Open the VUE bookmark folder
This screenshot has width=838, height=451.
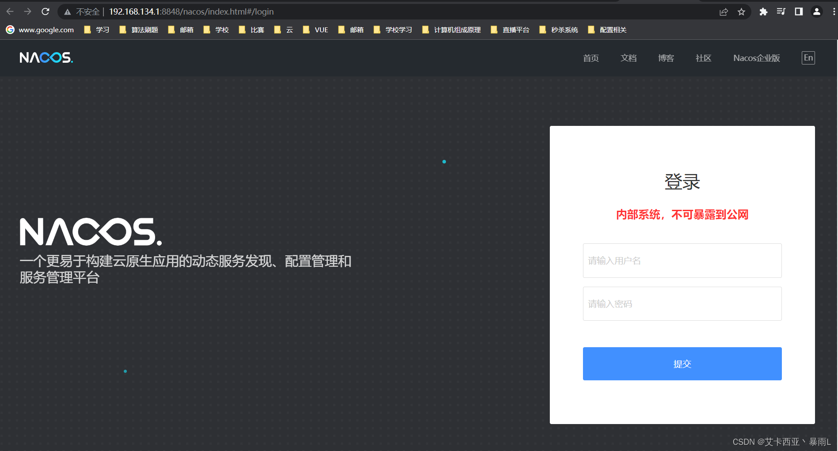pyautogui.click(x=316, y=30)
